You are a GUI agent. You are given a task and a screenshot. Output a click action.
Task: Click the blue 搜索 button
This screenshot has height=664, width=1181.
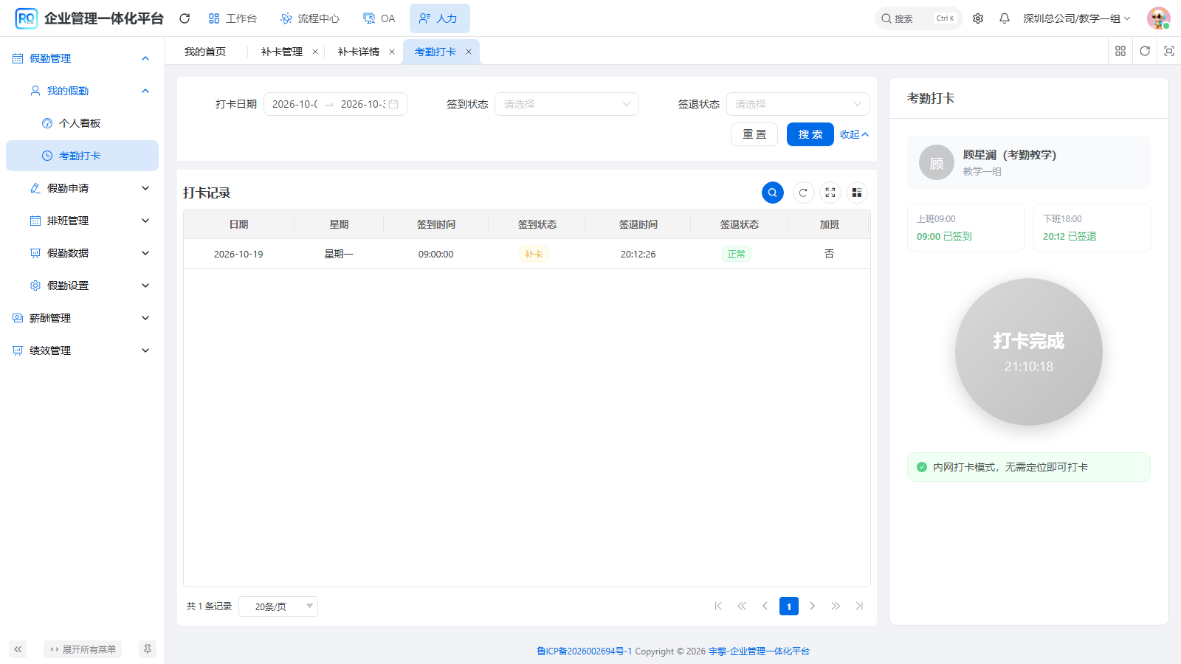point(810,134)
